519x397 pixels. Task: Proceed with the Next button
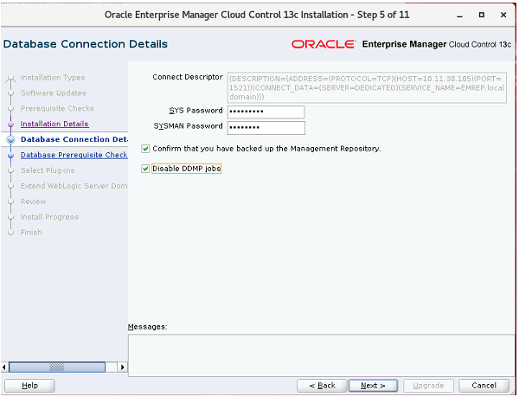coord(373,385)
